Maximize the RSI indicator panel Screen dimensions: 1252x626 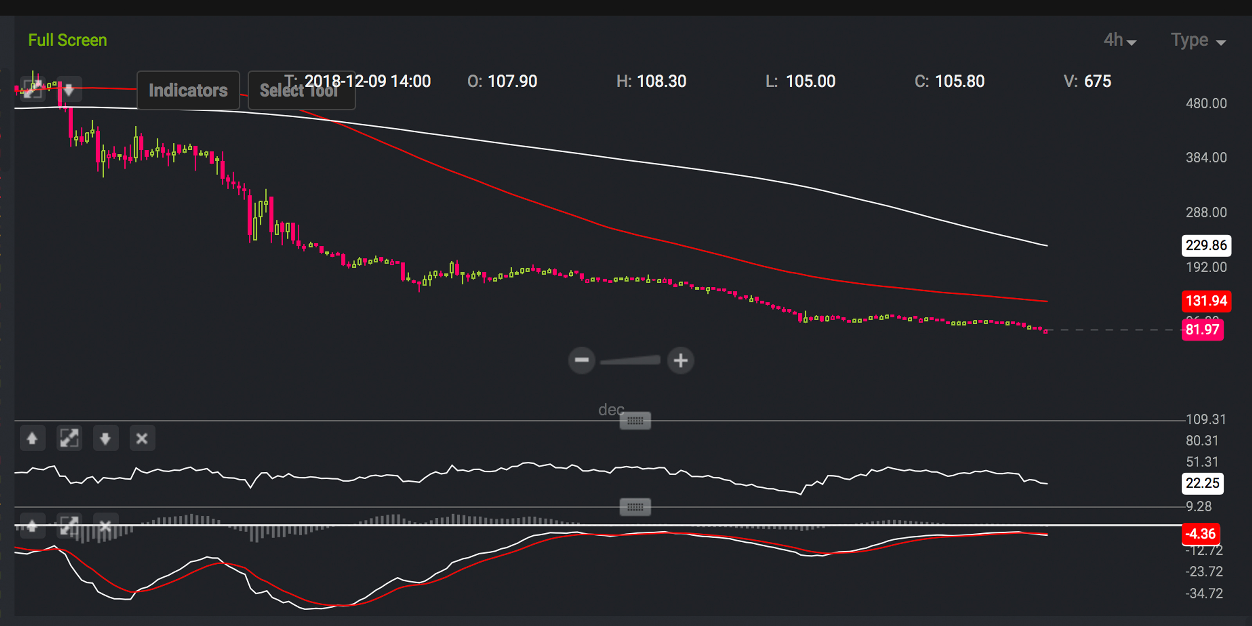(69, 438)
